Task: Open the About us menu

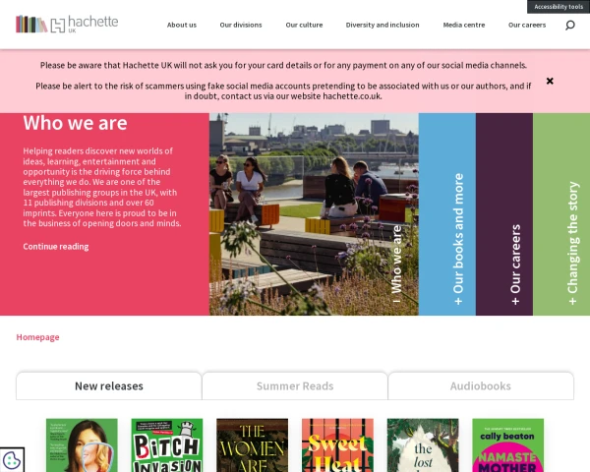Action: [x=182, y=25]
